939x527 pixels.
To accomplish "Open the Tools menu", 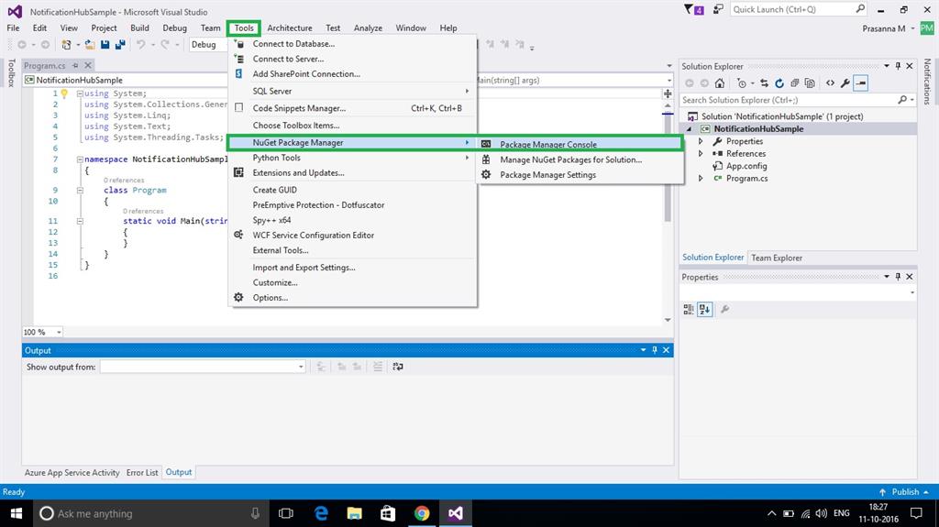I will pos(244,28).
